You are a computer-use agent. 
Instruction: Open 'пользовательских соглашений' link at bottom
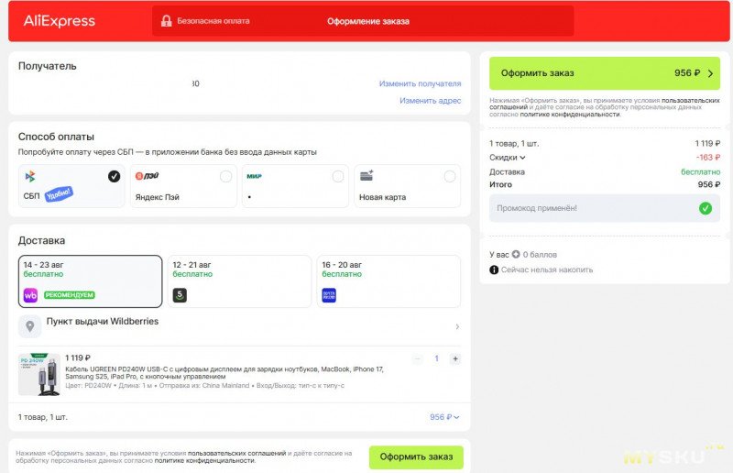(236, 454)
